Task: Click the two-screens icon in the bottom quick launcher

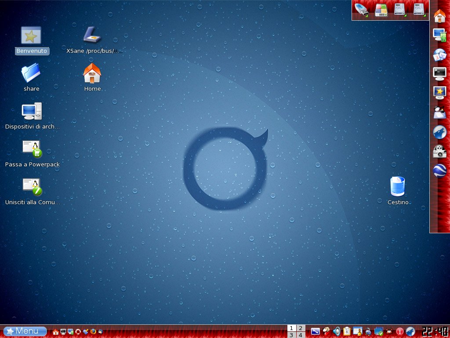Action: 71,332
